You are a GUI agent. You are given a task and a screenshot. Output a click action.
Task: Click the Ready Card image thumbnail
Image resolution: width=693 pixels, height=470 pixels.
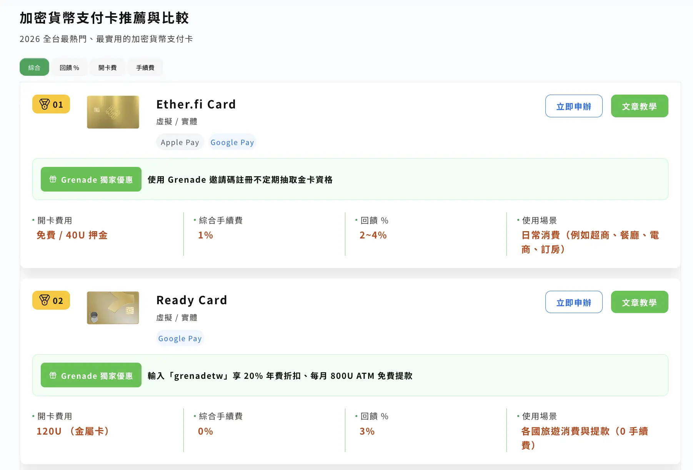click(x=113, y=308)
